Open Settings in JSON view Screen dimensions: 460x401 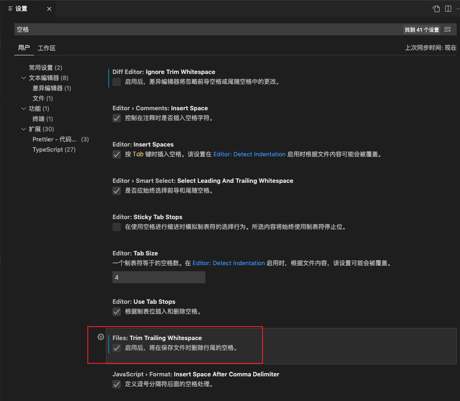tap(435, 8)
